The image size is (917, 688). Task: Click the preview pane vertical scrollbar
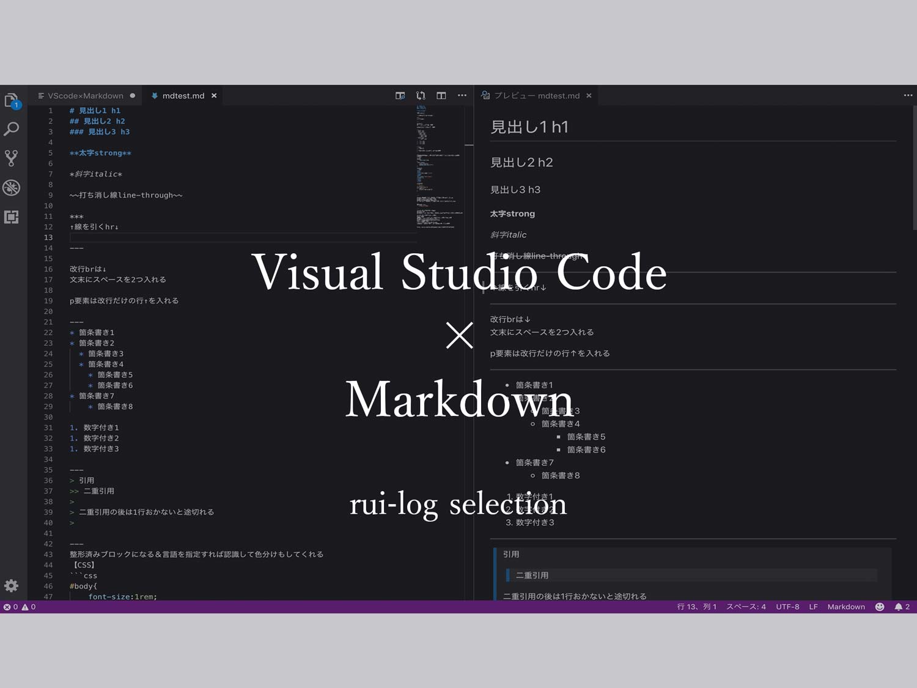[x=914, y=168]
